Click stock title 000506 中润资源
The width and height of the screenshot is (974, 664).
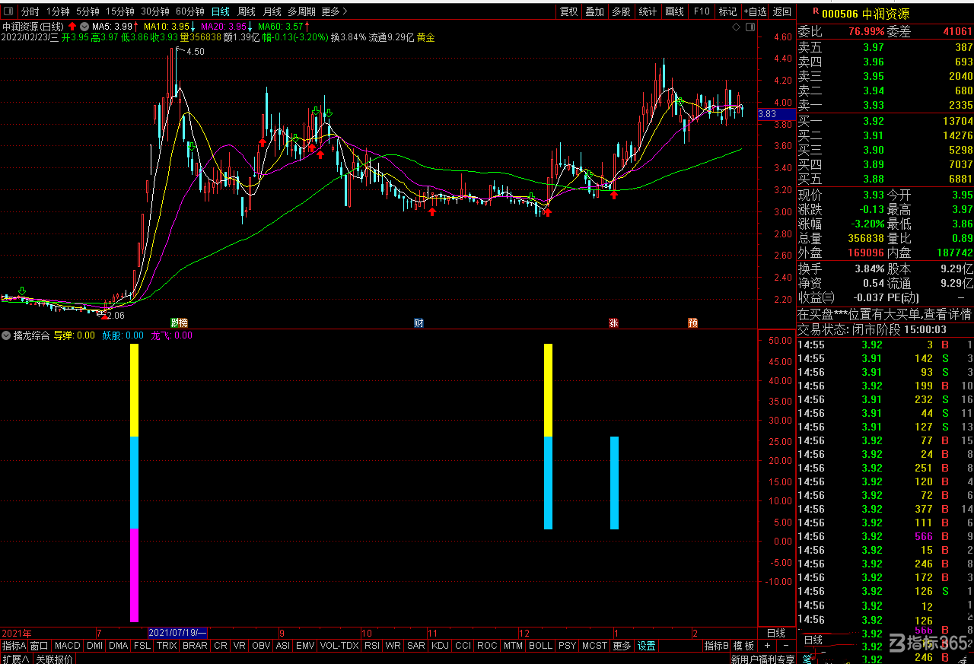(x=865, y=13)
